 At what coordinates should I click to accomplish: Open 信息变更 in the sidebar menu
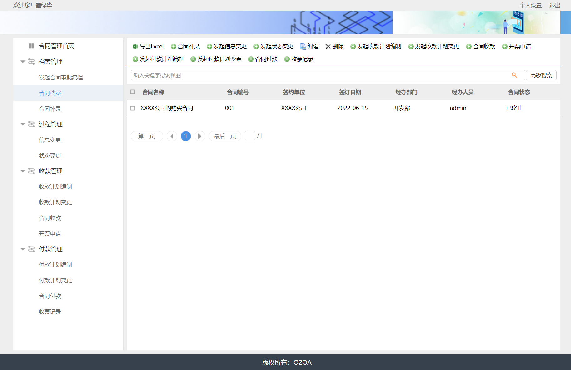pyautogui.click(x=50, y=140)
